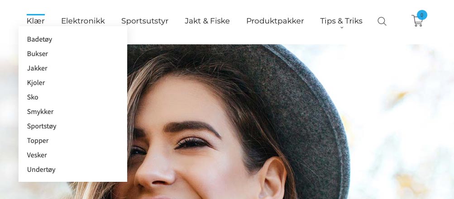Select Bukser subcategory
This screenshot has width=454, height=199.
[38, 54]
